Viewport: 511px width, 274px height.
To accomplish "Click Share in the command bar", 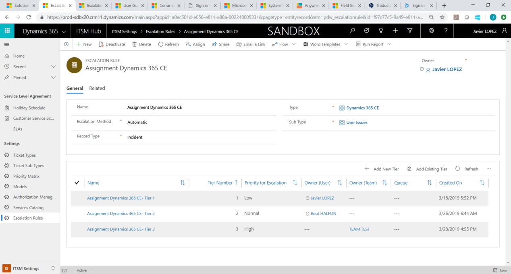I will coord(221,44).
